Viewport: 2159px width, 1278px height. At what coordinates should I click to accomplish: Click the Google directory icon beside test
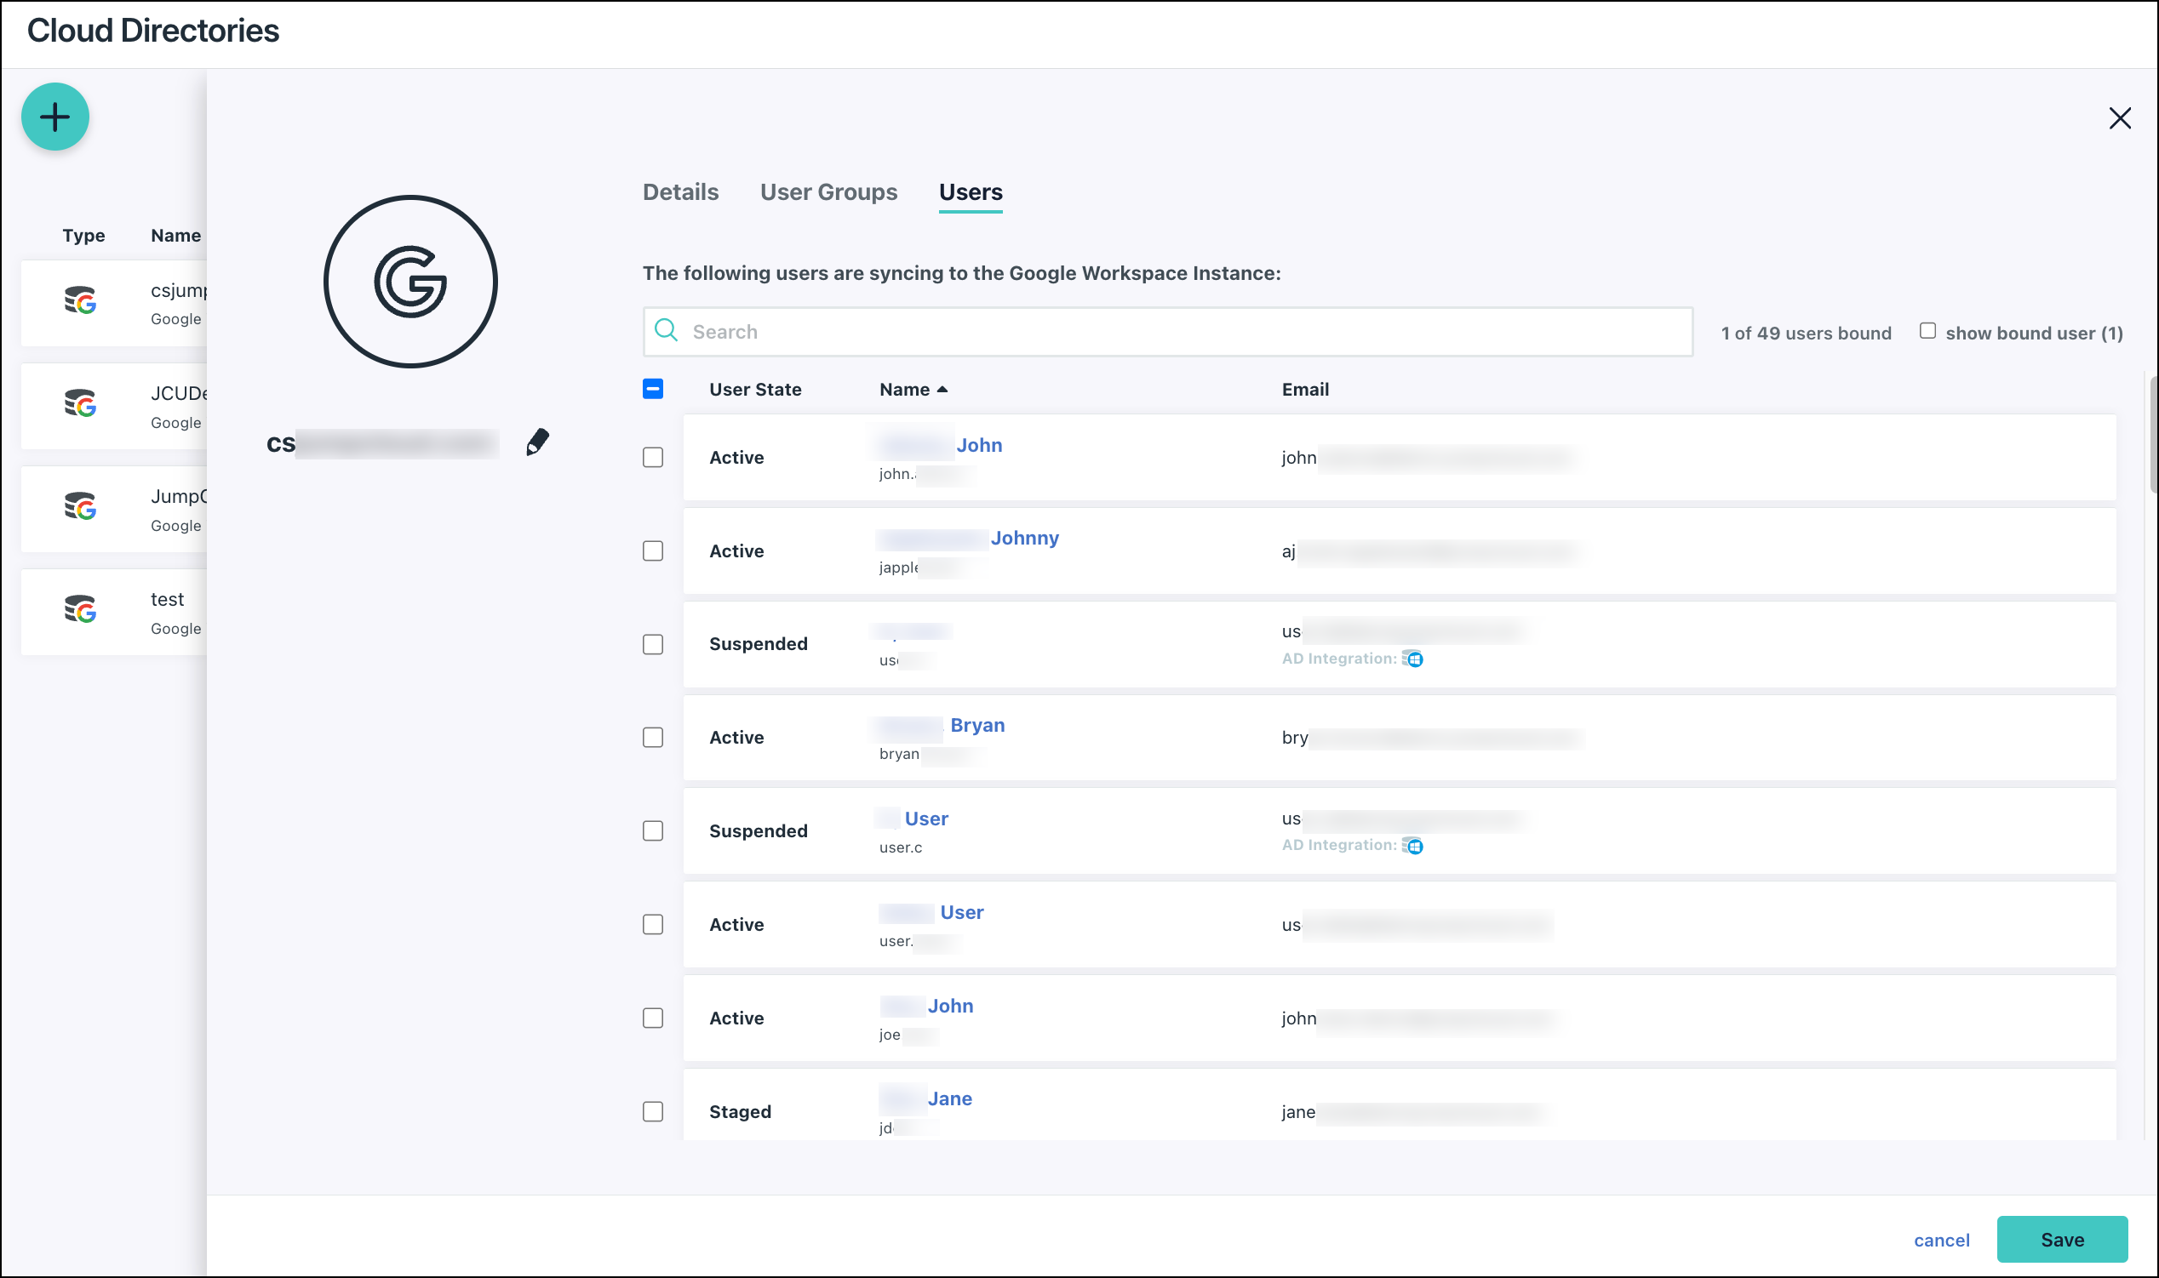pos(80,612)
